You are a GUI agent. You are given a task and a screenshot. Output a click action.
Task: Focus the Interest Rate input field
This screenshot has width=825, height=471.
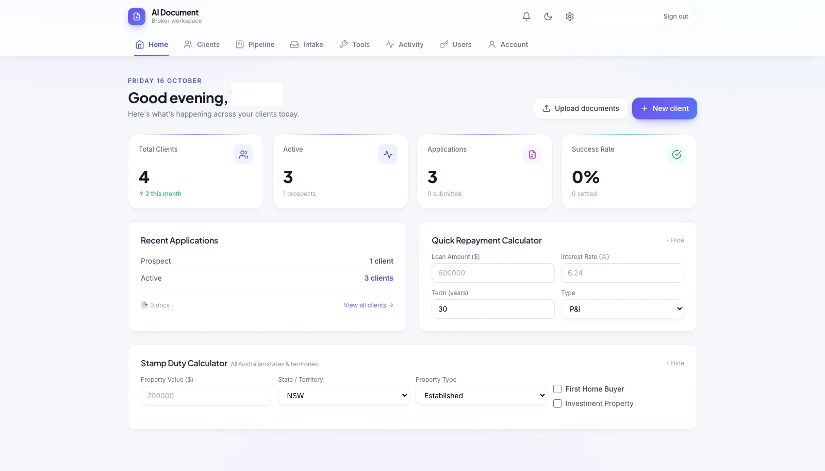click(x=622, y=273)
